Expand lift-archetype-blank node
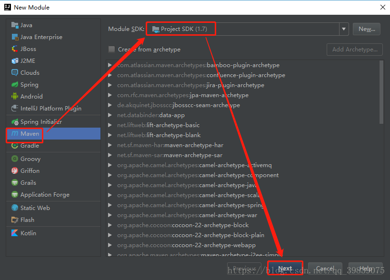The width and height of the screenshot is (390, 280). pos(110,135)
